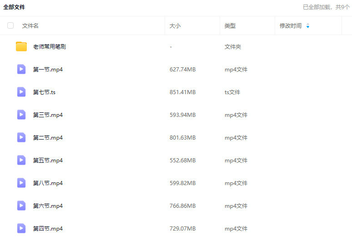Open the 老师常用笔刷 folder name
This screenshot has height=241, width=352.
pyautogui.click(x=50, y=47)
